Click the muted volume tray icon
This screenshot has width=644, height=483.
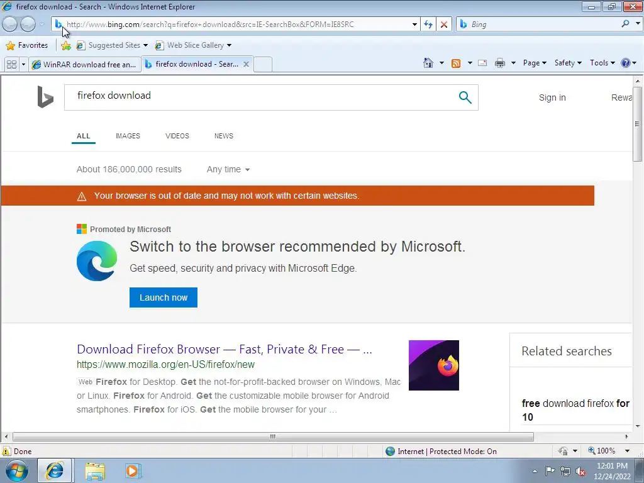[x=580, y=472]
